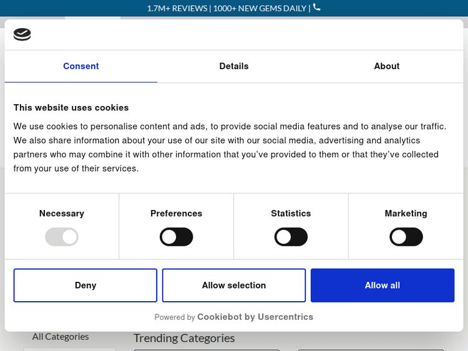Open the Details tab
The width and height of the screenshot is (468, 351).
[234, 66]
